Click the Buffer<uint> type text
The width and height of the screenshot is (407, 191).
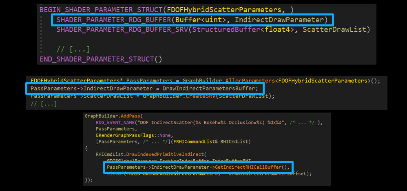click(x=201, y=20)
